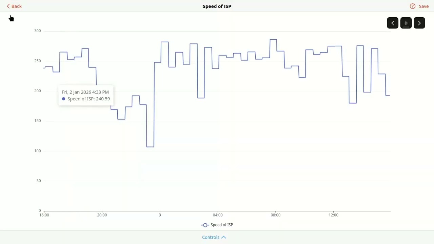Click the lowest dip in the chart line

point(150,147)
